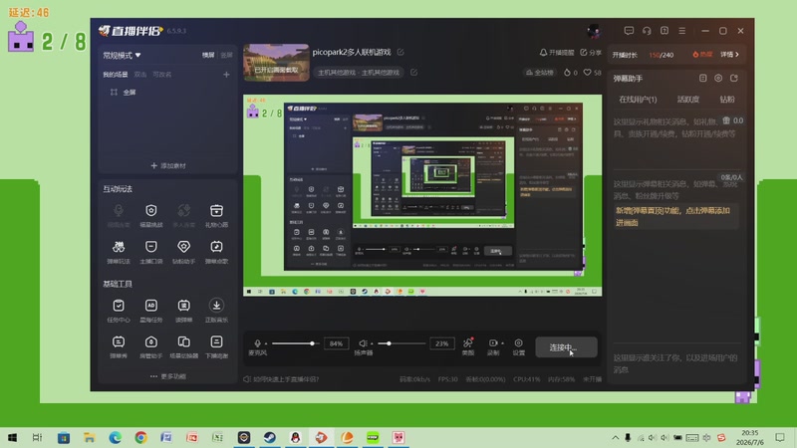Open the 主播口袋 pocket icon
Image resolution: width=797 pixels, height=448 pixels.
click(x=151, y=247)
